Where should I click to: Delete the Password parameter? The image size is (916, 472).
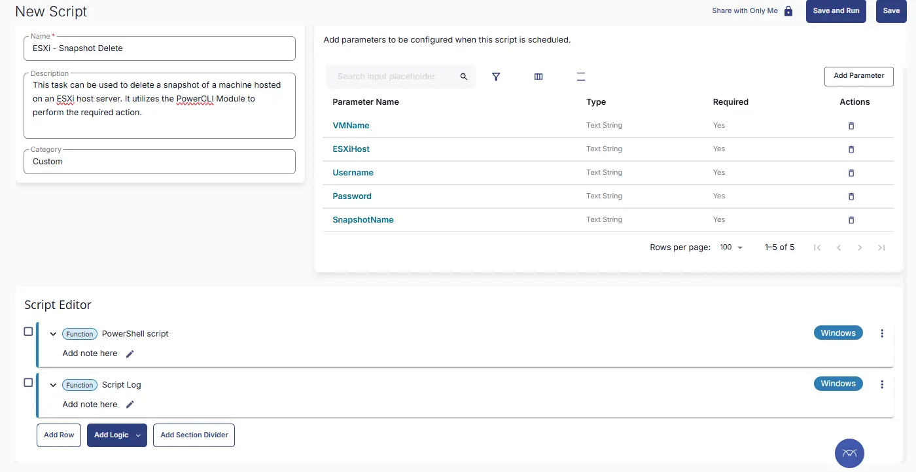click(x=851, y=196)
